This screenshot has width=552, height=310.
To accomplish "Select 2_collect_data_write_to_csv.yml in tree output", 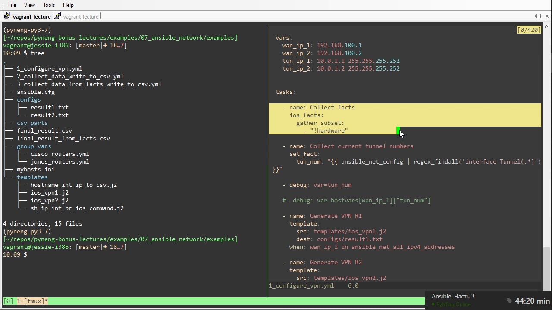I will click(70, 76).
